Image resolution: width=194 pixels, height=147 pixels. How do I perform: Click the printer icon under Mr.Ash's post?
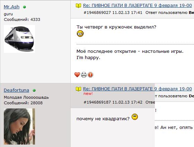(x=84, y=75)
